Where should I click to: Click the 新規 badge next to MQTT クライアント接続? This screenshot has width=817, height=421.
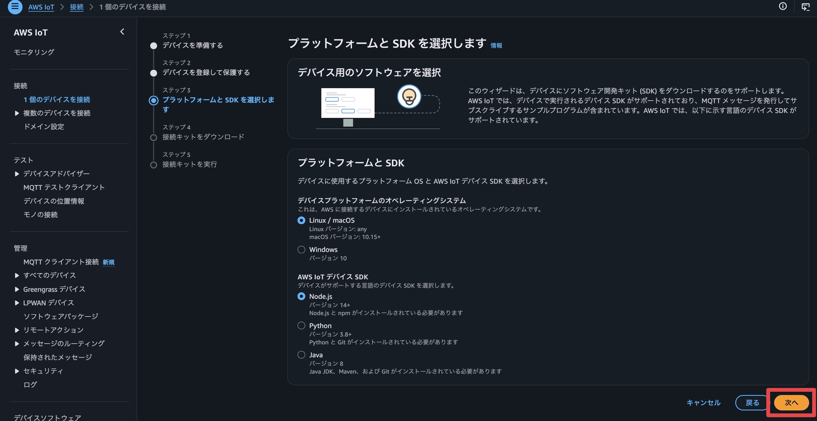[x=109, y=263]
